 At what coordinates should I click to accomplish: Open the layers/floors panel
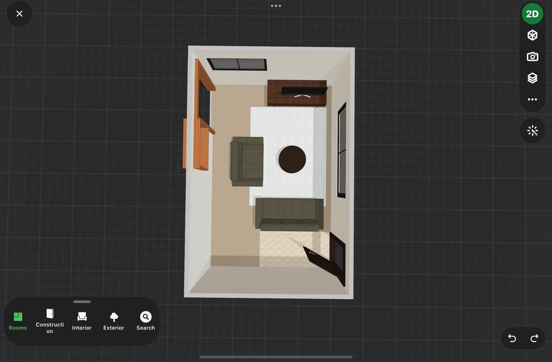532,78
